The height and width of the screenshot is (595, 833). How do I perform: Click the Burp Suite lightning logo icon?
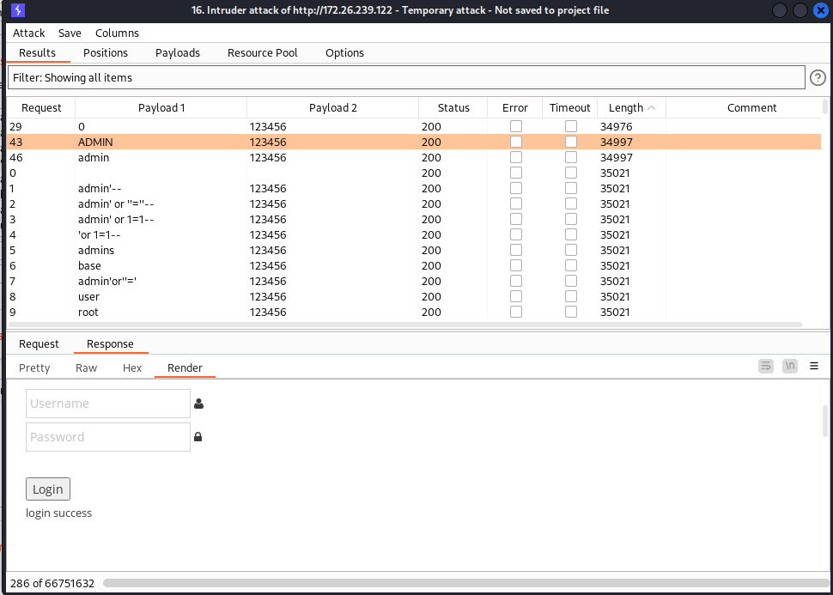click(17, 10)
